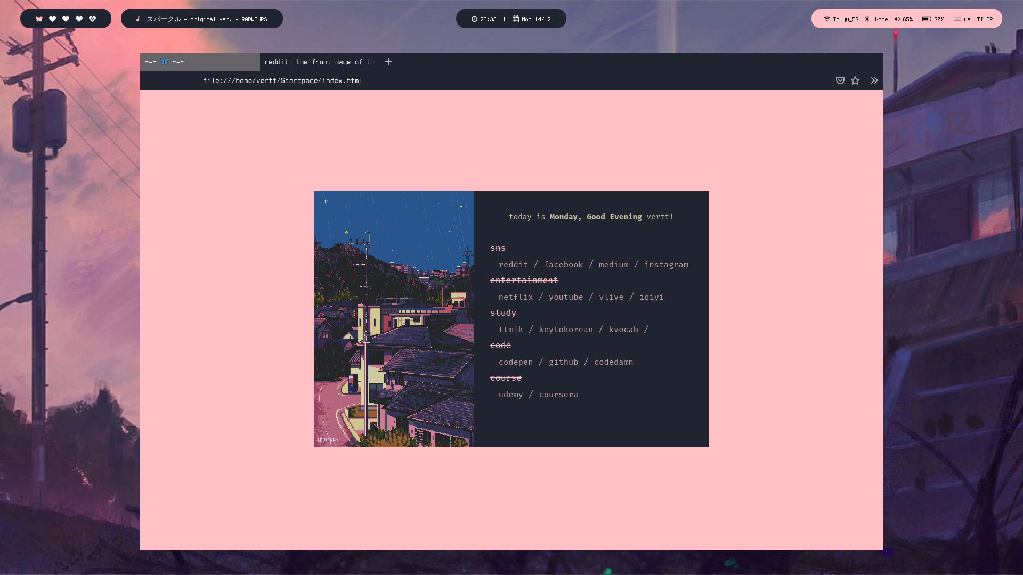Viewport: 1023px width, 575px height.
Task: Open a new browser tab
Action: tap(388, 62)
